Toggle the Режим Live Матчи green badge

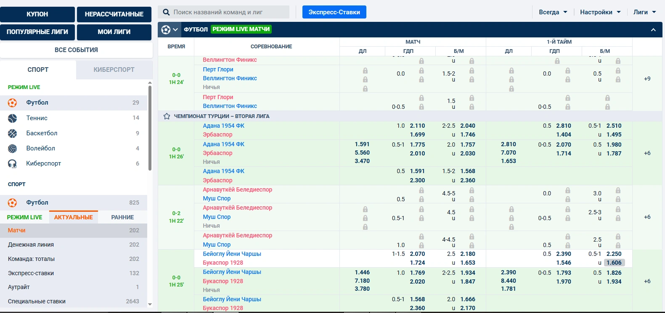(241, 29)
